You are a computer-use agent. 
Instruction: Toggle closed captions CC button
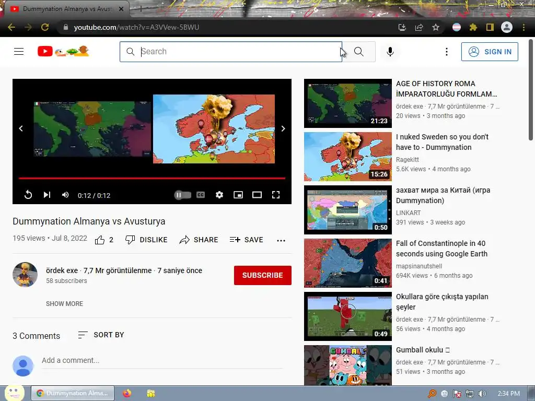point(201,195)
